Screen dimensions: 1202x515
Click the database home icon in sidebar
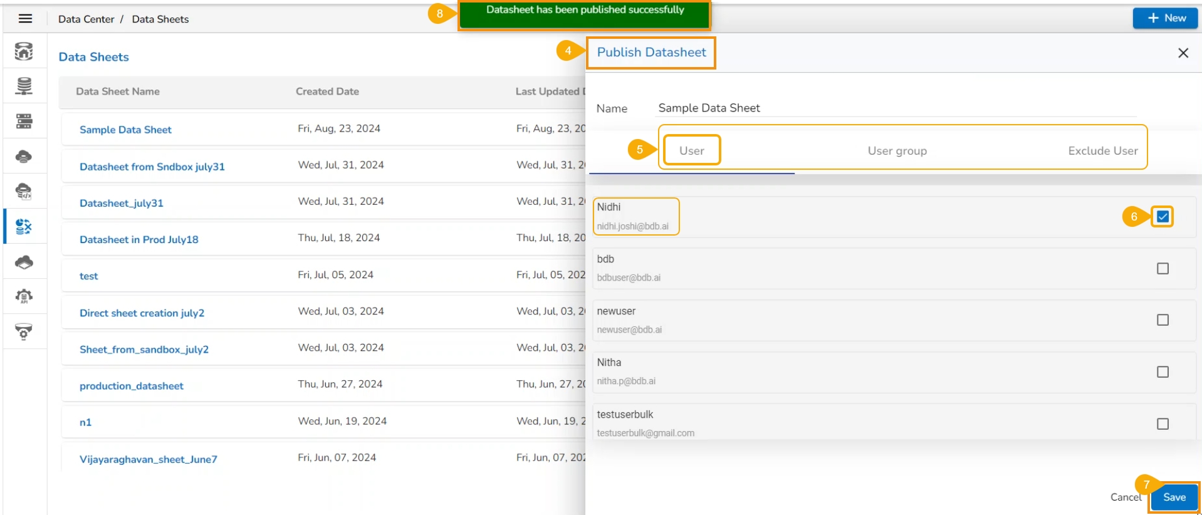(24, 51)
